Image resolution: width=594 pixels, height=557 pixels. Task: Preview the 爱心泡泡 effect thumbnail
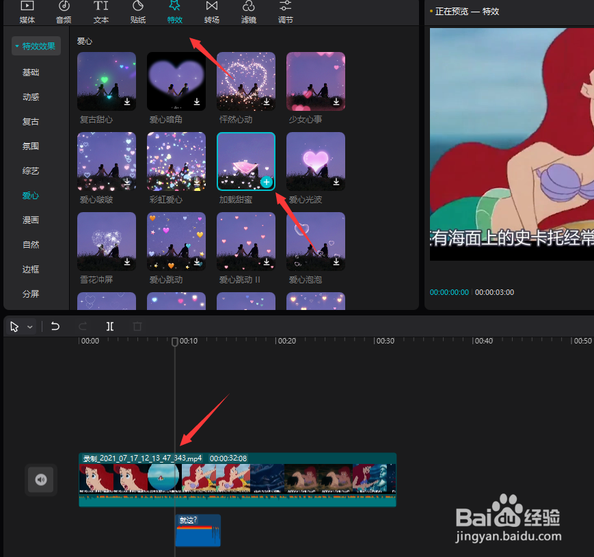click(x=316, y=242)
